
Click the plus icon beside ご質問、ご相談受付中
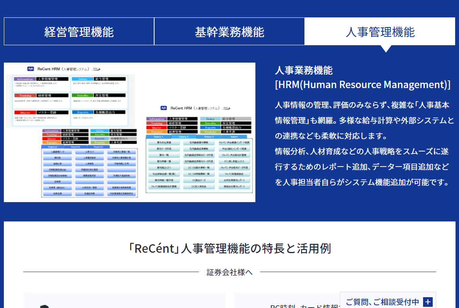point(428,302)
